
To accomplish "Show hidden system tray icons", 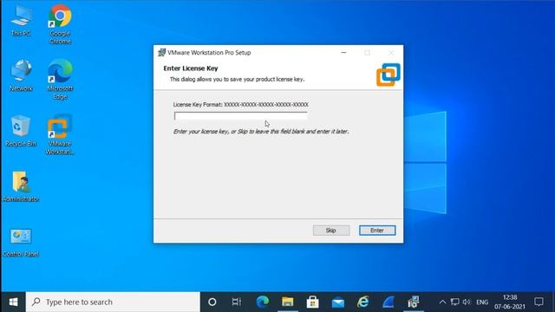I will [442, 302].
